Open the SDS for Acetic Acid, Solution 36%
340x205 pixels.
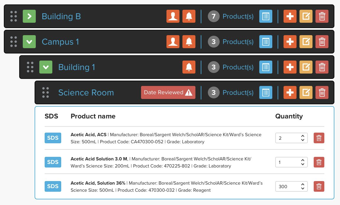point(53,186)
